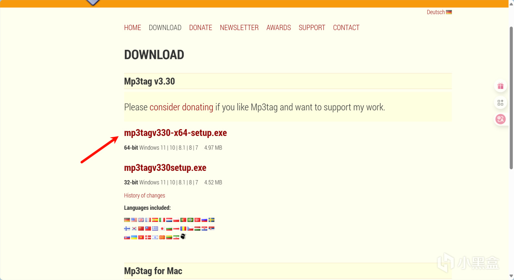Click the Israeli flag icon
Screen dimensions: 514x280
click(155, 237)
